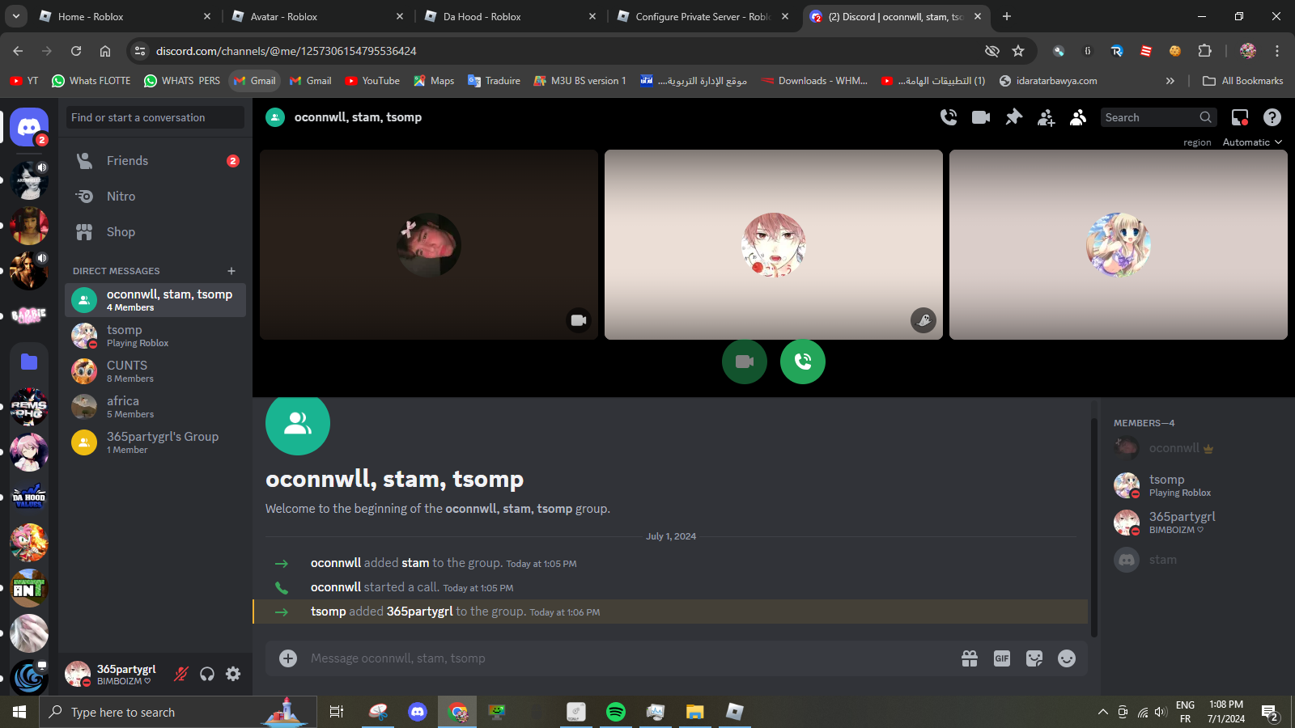Select stam in members list
Image resolution: width=1295 pixels, height=728 pixels.
pos(1196,560)
